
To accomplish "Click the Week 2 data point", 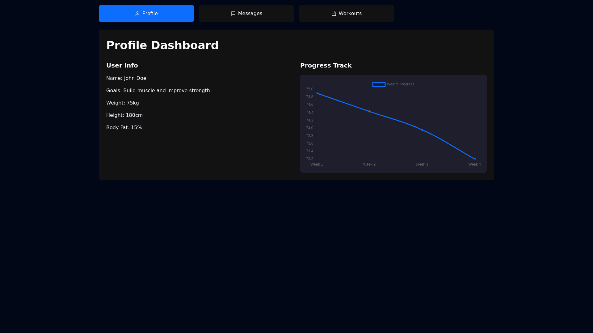I will tap(369, 111).
